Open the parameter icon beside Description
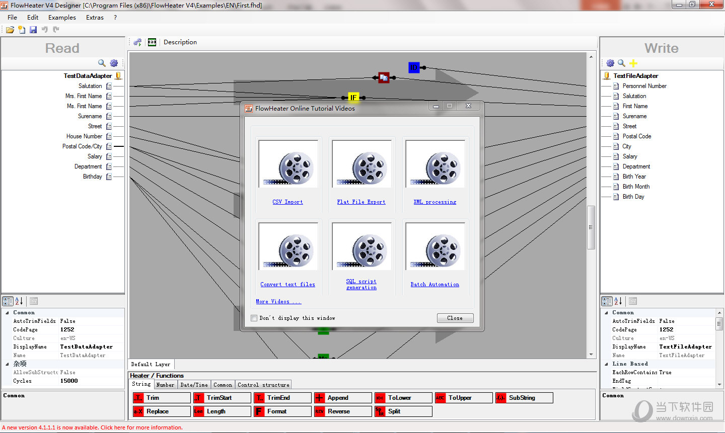Screen dimensions: 725x433 pos(152,42)
